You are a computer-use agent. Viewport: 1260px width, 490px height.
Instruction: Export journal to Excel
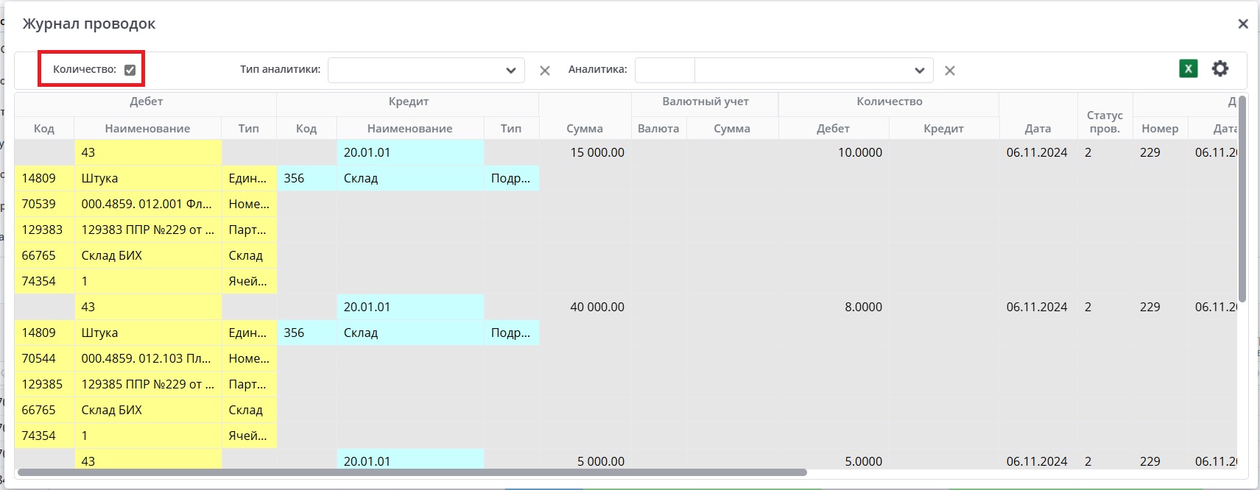[x=1188, y=68]
